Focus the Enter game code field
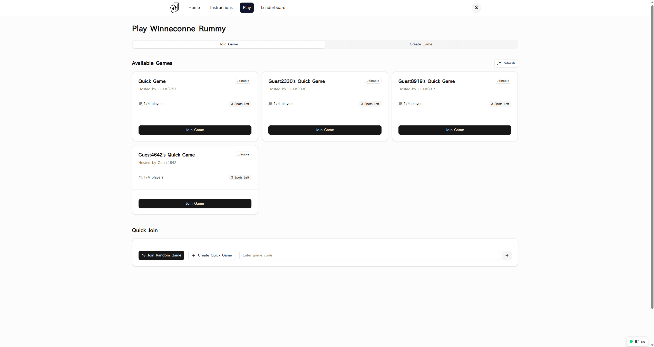Screen dimensions: 654x347 pyautogui.click(x=369, y=255)
